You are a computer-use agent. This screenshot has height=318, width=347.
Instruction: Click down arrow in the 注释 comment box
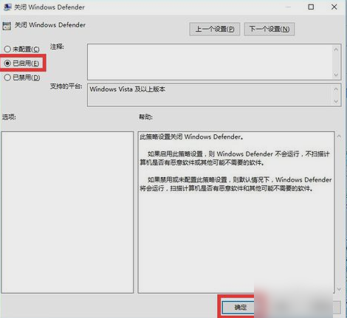click(336, 75)
